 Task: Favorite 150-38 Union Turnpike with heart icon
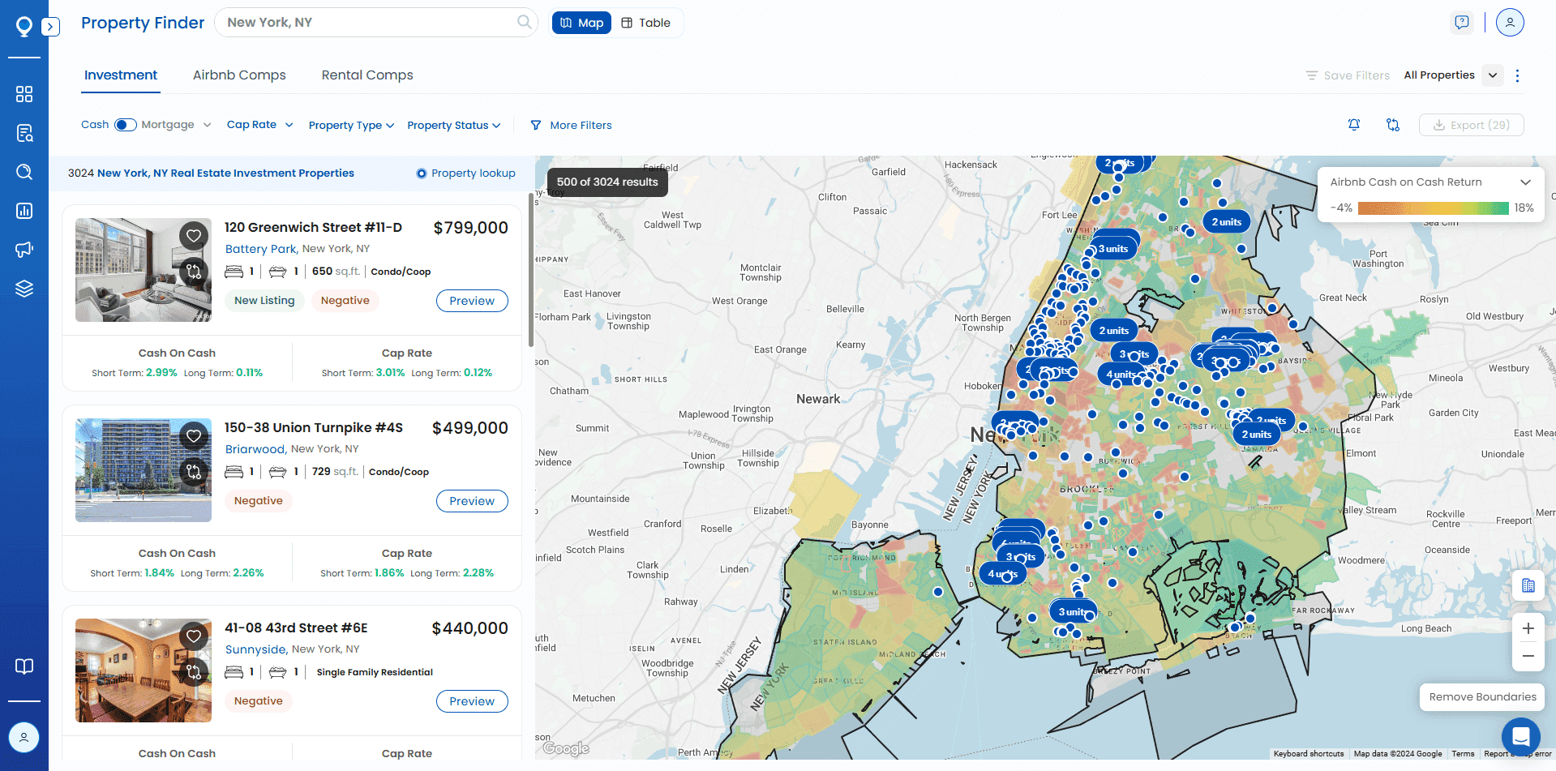coord(194,436)
